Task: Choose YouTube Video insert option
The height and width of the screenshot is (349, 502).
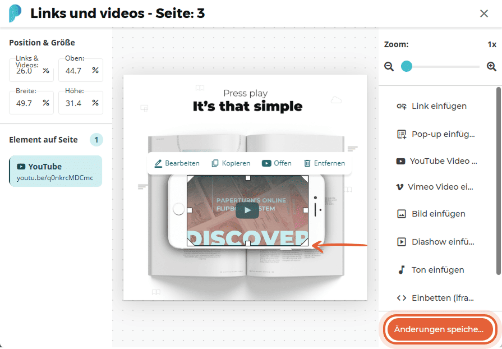Action: pyautogui.click(x=436, y=160)
